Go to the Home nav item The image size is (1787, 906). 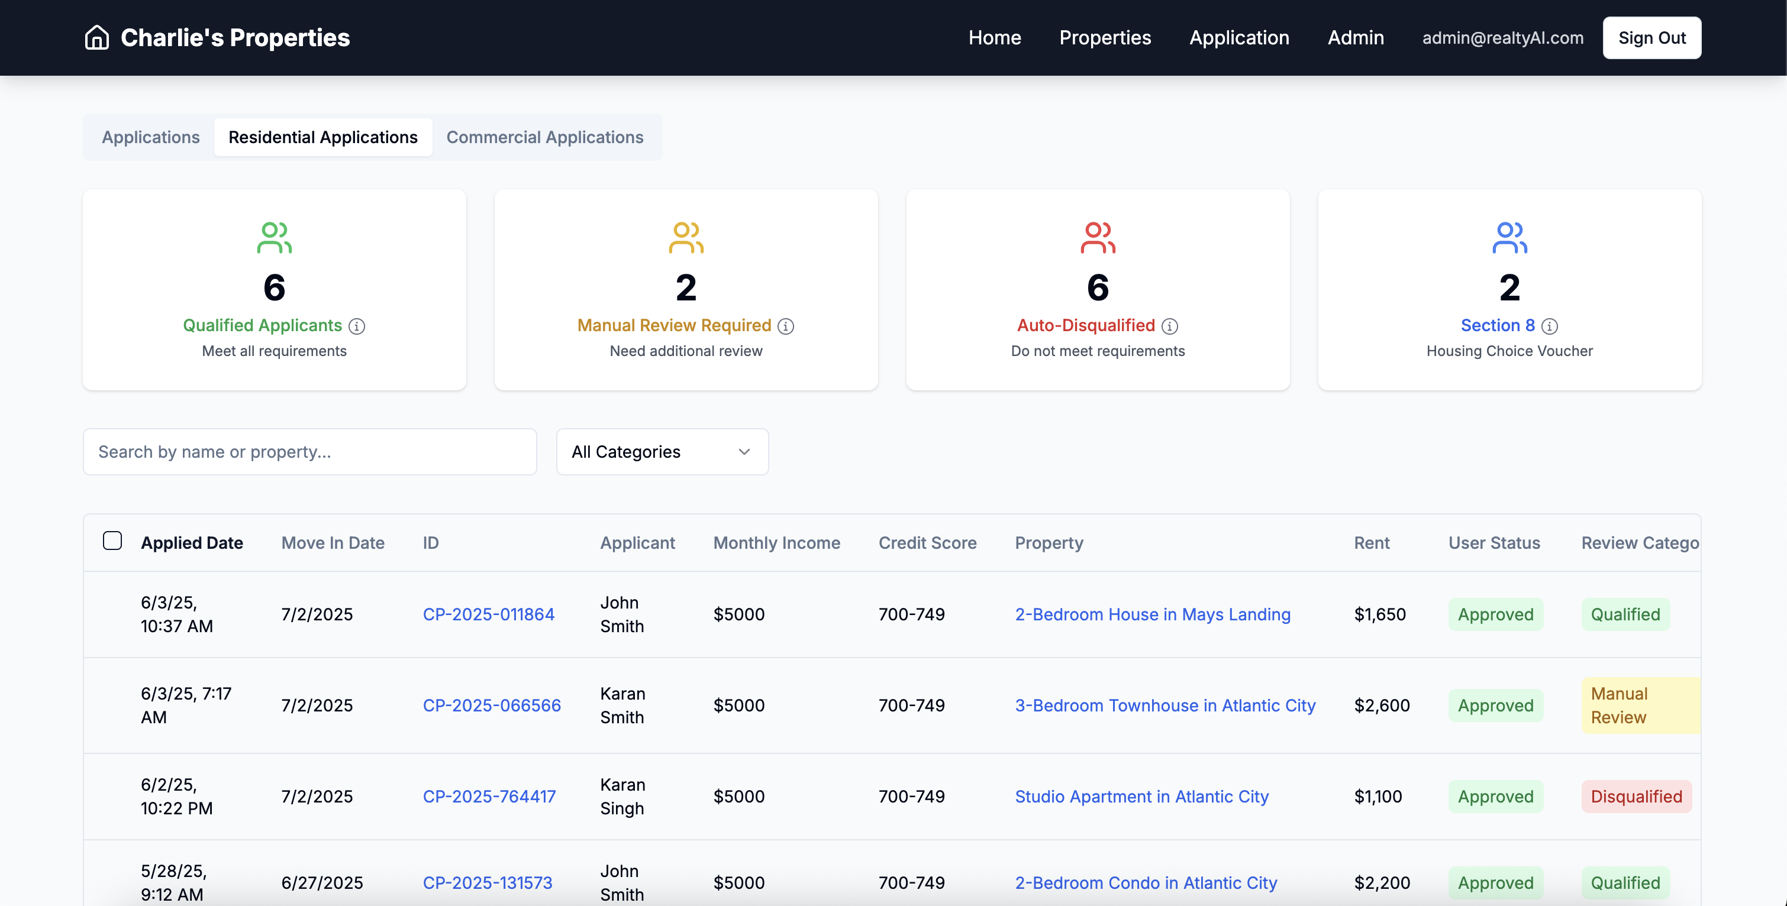(995, 37)
